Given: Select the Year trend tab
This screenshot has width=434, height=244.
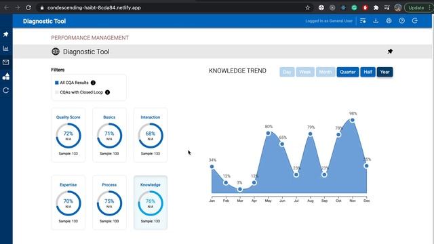Looking at the screenshot, I should pyautogui.click(x=384, y=72).
